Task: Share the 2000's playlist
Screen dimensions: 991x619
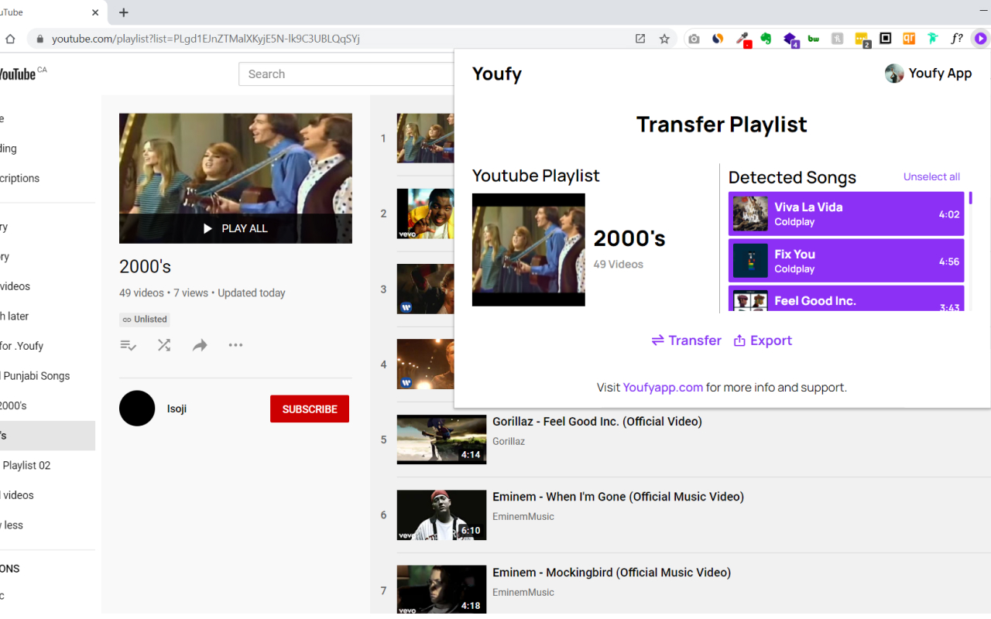Action: [200, 345]
